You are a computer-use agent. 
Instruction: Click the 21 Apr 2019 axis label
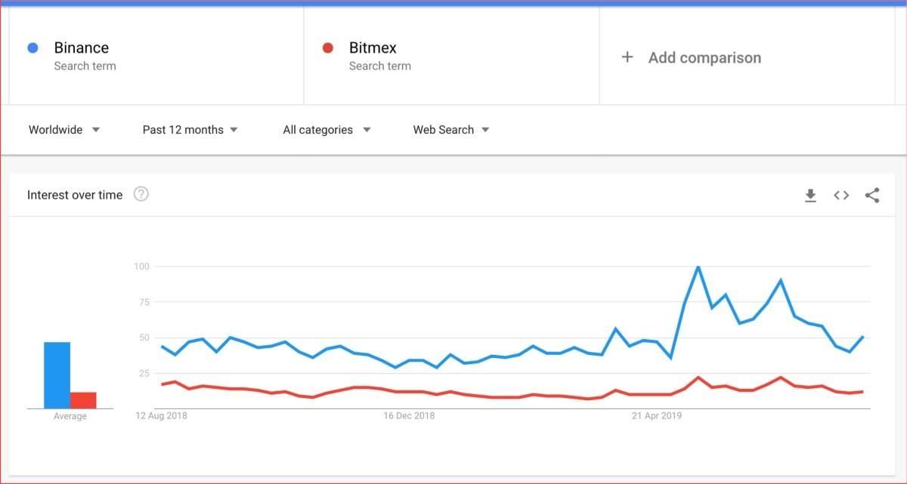[x=657, y=416]
